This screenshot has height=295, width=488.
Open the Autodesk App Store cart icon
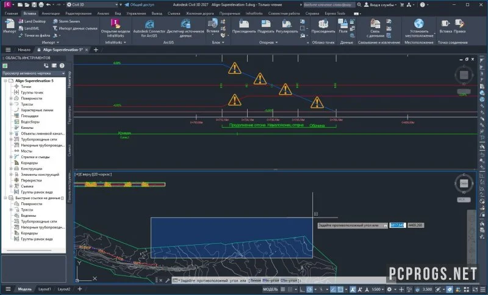(x=402, y=5)
